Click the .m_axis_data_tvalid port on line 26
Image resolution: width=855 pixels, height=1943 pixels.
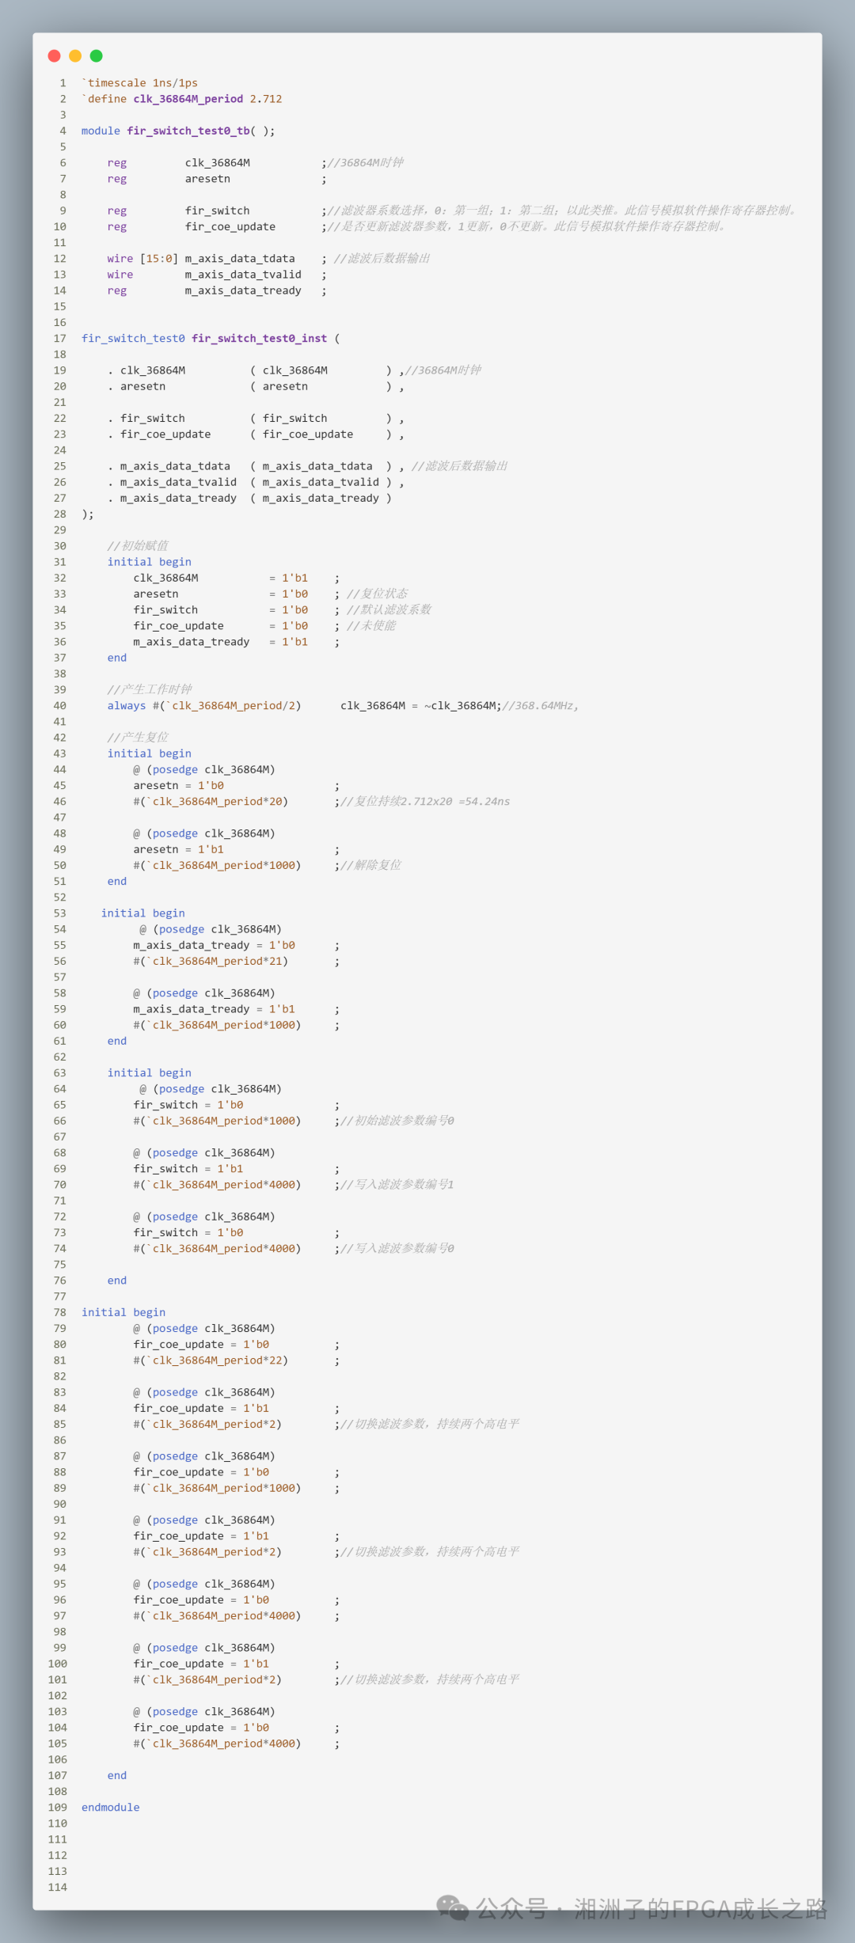(x=173, y=482)
